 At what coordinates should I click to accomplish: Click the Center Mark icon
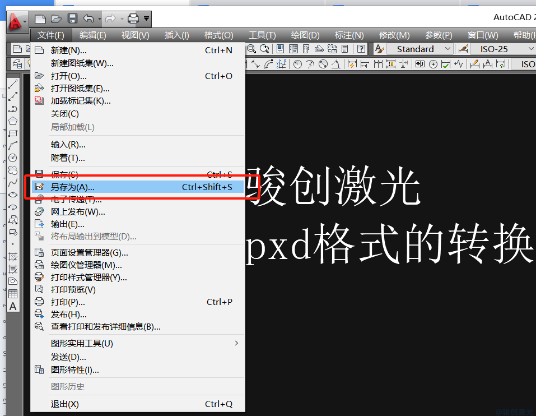pos(433,64)
